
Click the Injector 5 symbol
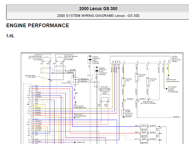click(x=144, y=140)
